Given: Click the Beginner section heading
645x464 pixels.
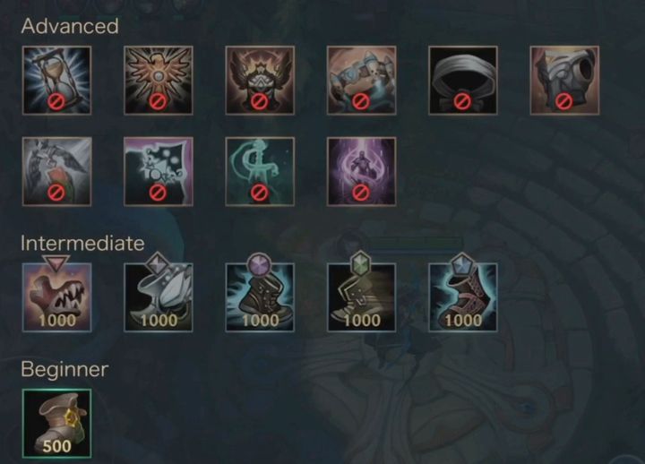Looking at the screenshot, I should (64, 369).
